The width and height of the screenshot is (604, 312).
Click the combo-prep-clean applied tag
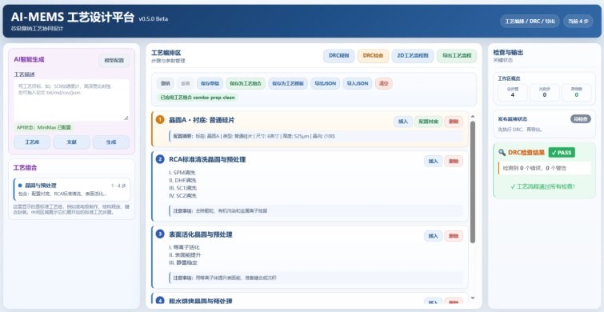pyautogui.click(x=198, y=98)
